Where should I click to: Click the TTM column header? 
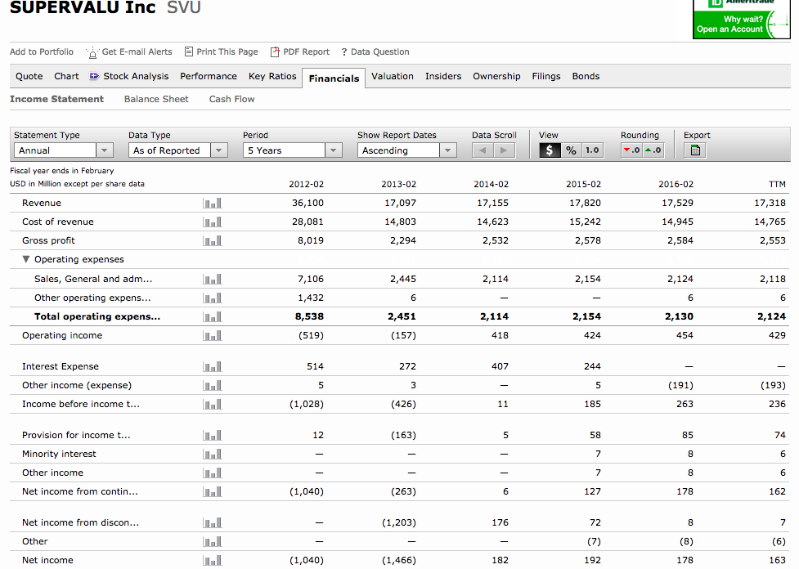777,185
